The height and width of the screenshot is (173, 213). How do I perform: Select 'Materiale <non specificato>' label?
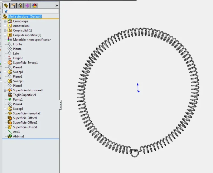(x=32, y=40)
